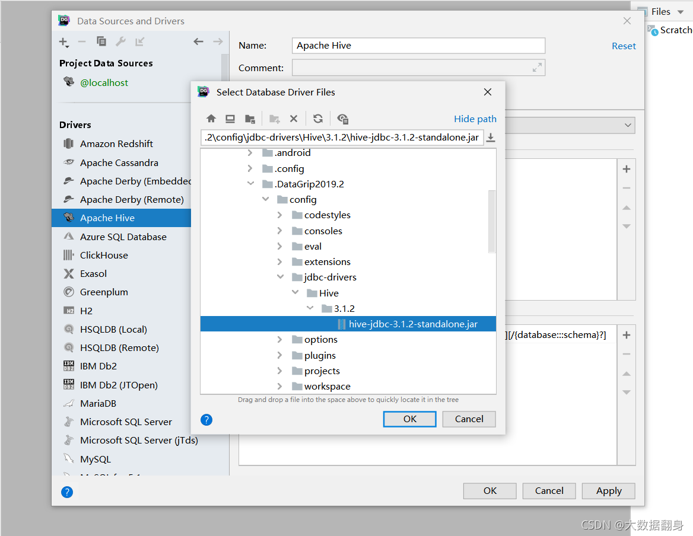Collapse the 3.1.2 folder
693x536 pixels.
click(310, 308)
